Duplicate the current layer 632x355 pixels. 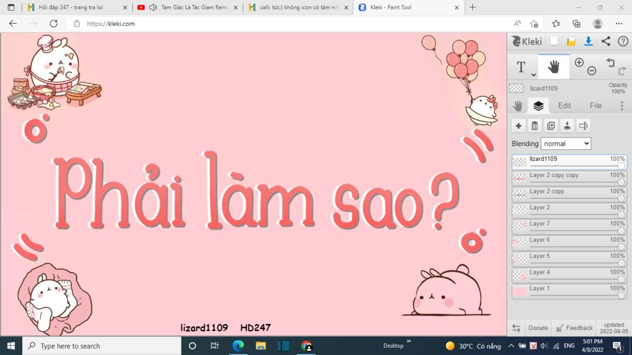(551, 126)
